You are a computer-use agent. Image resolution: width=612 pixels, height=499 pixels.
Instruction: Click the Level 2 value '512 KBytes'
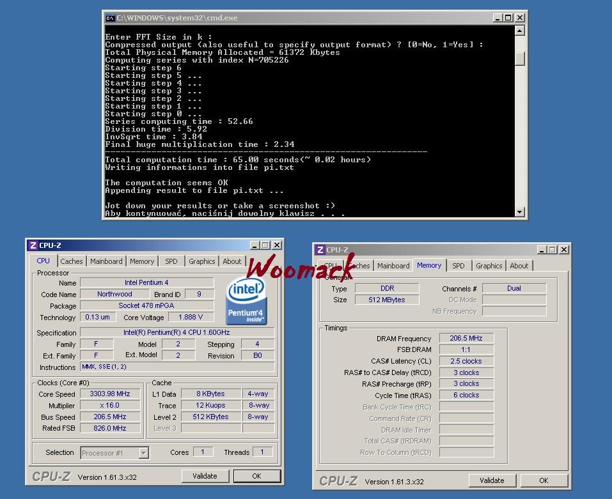tap(211, 417)
